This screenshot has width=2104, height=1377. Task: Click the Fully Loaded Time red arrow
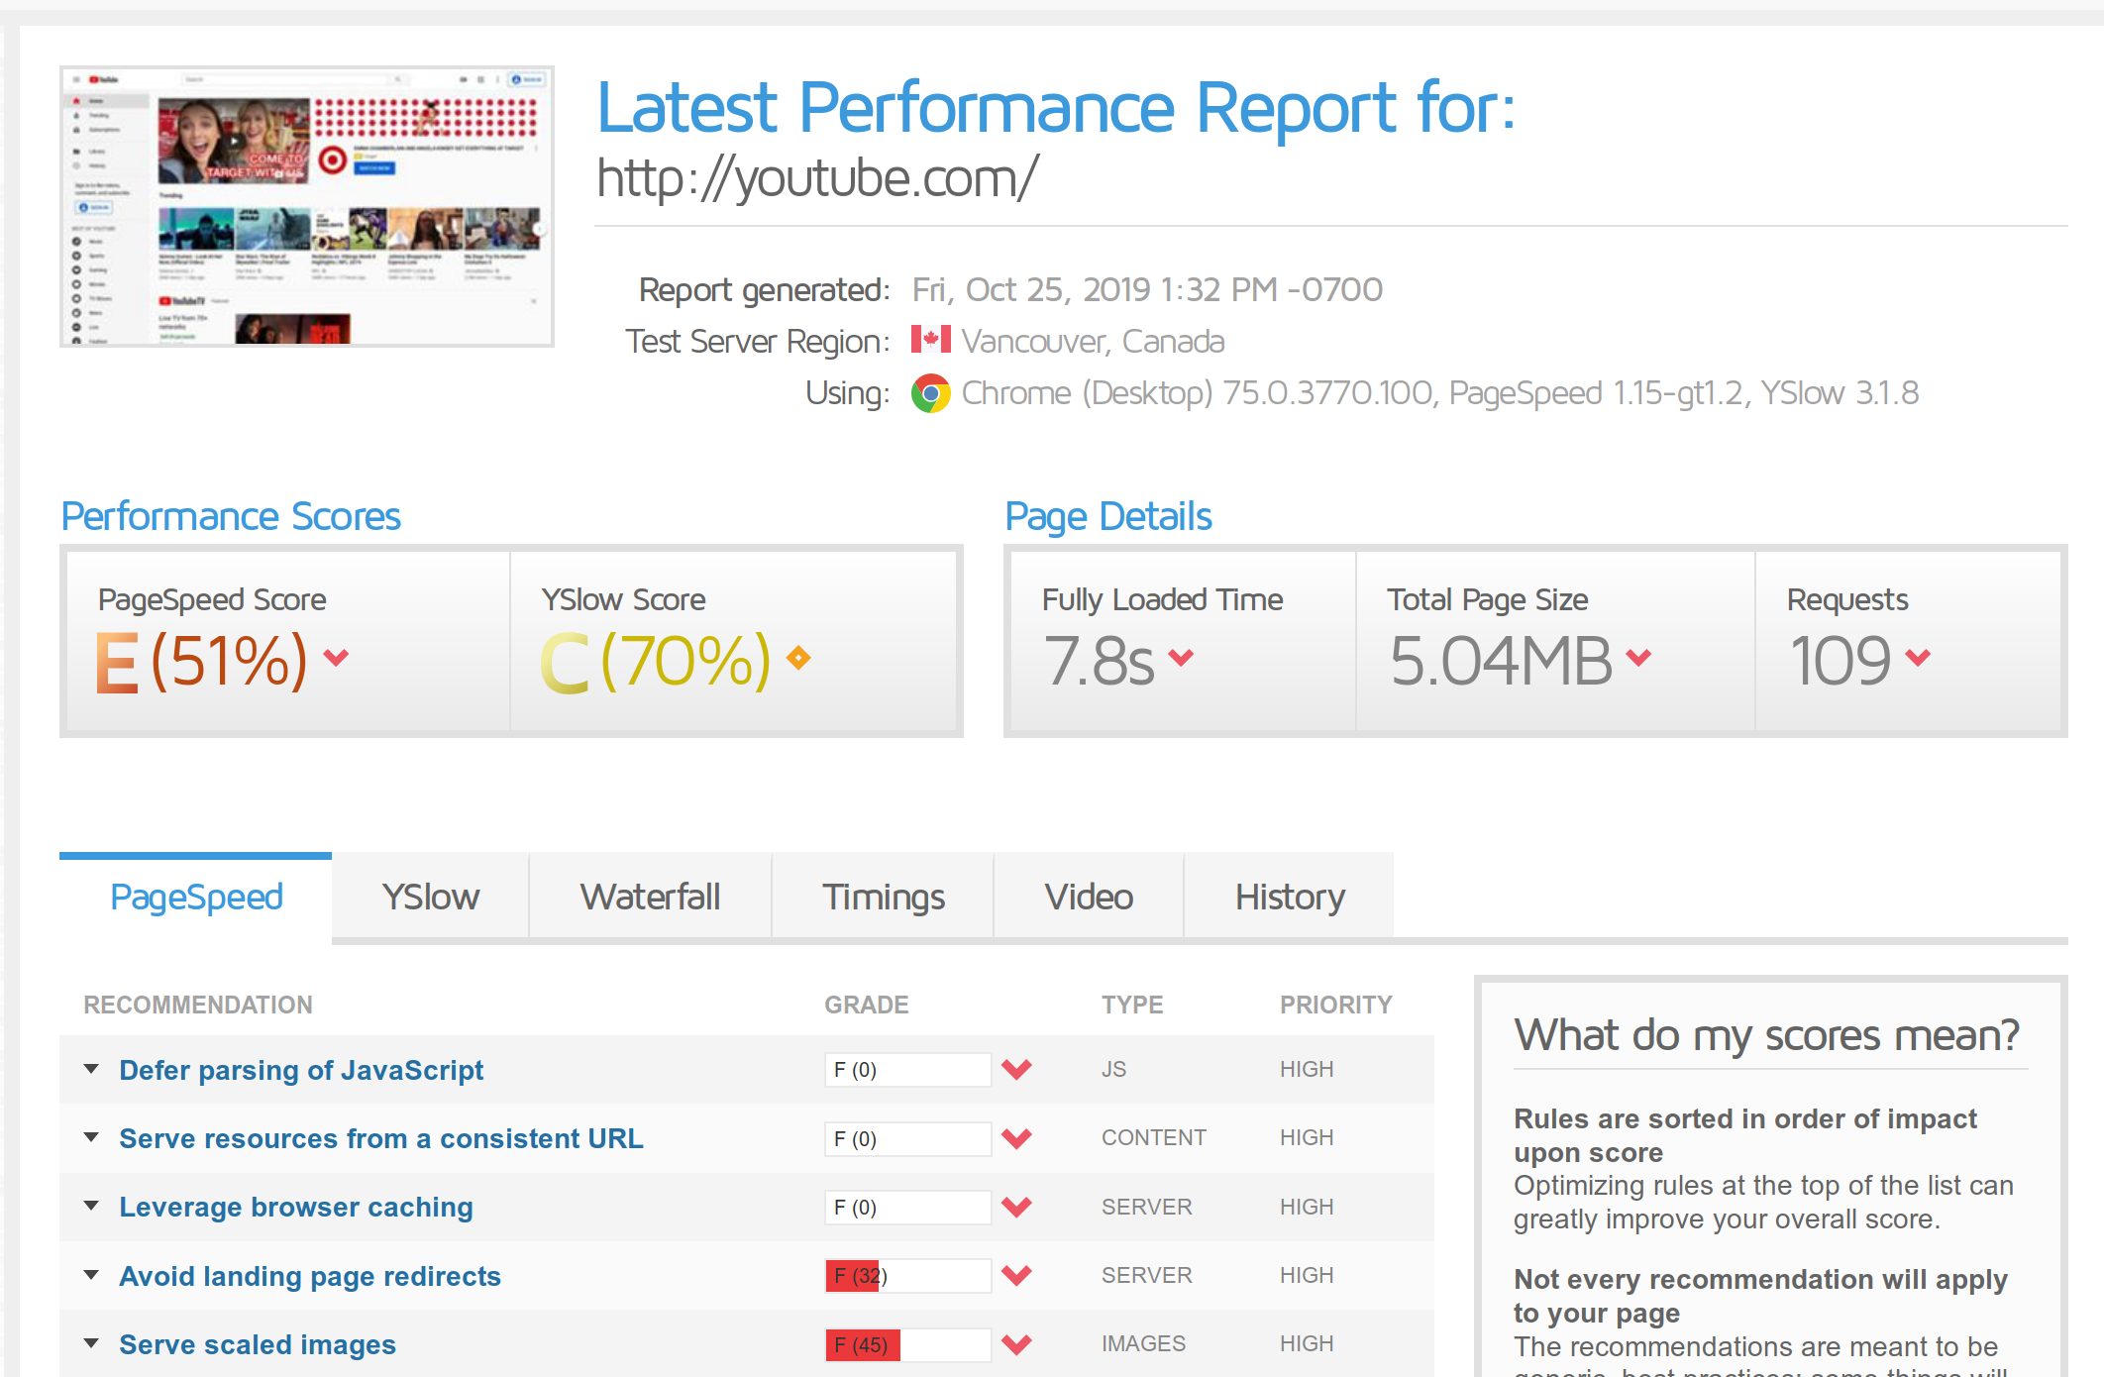tap(1181, 657)
